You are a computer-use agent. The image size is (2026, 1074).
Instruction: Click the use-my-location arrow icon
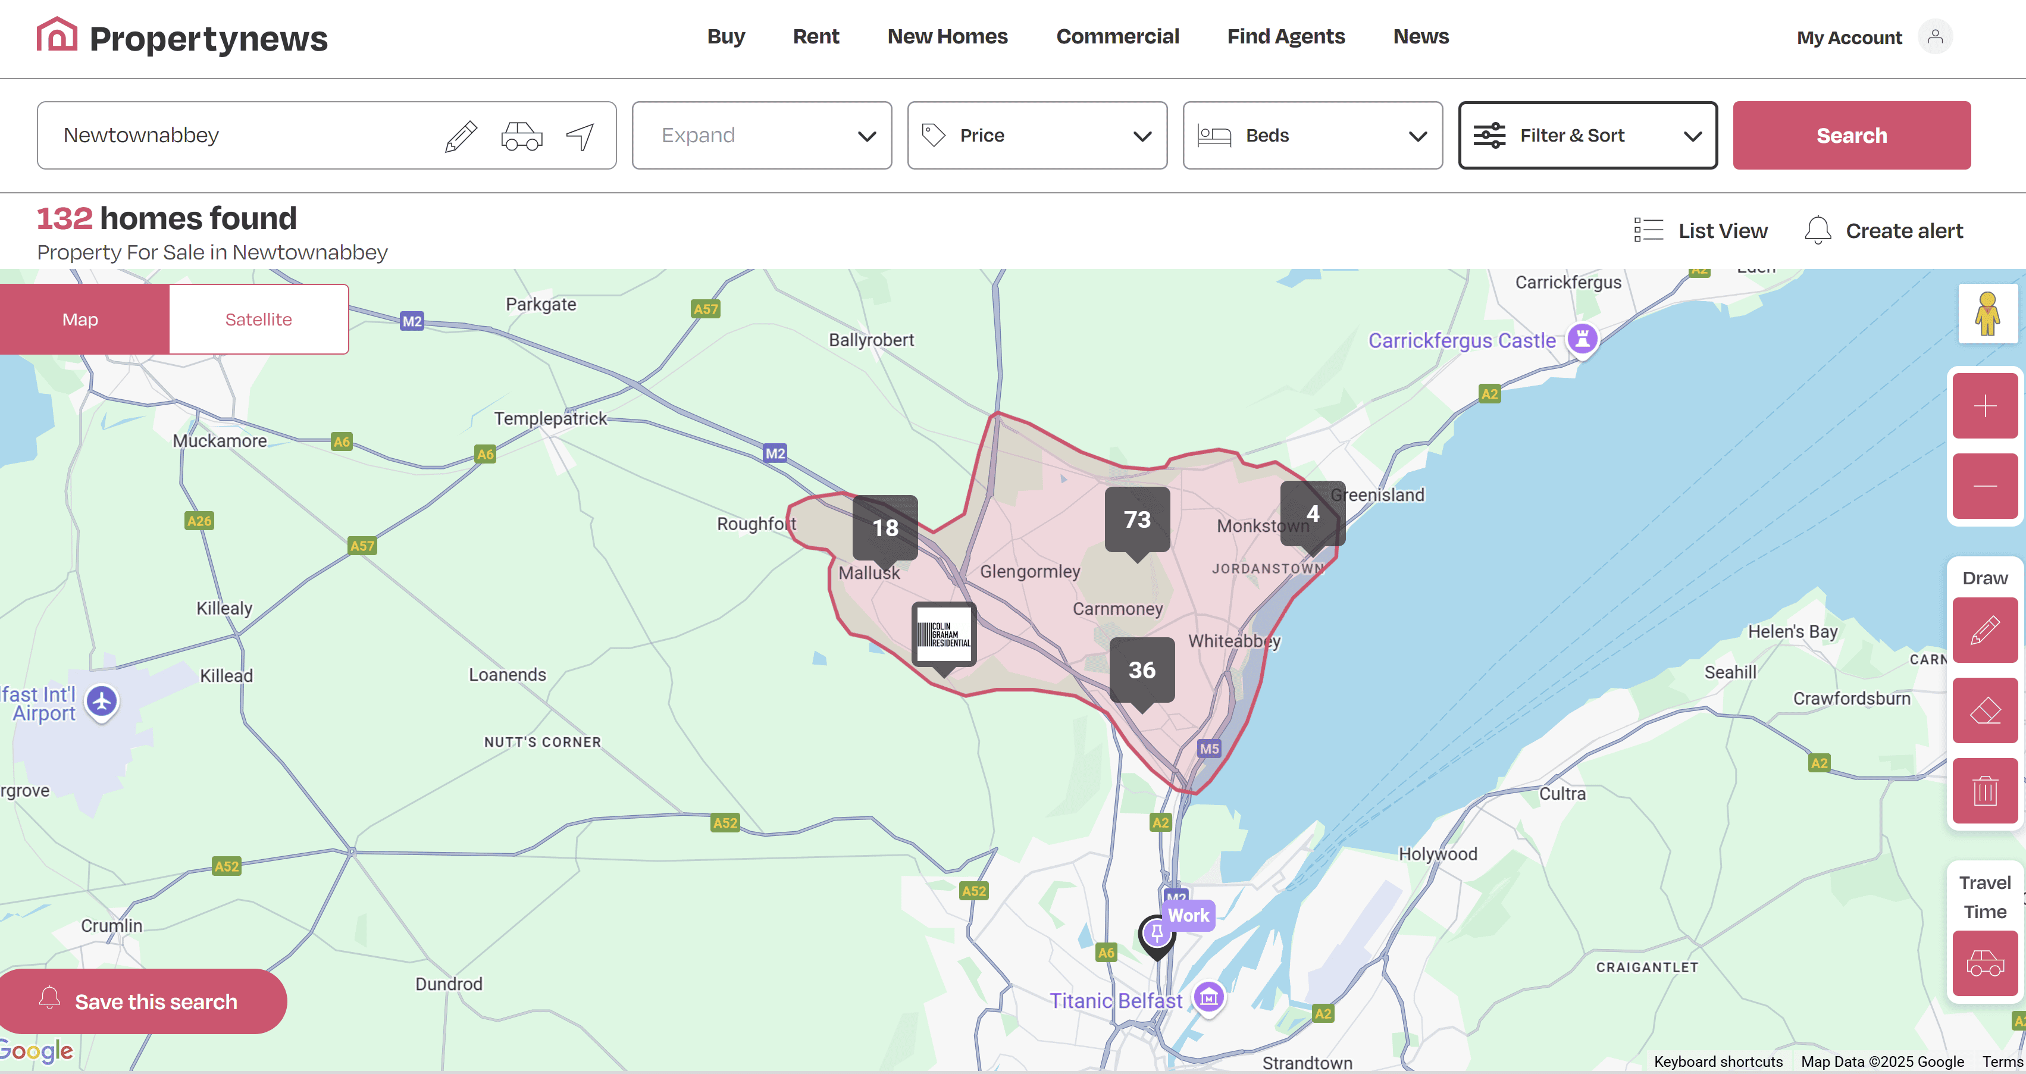(x=581, y=136)
